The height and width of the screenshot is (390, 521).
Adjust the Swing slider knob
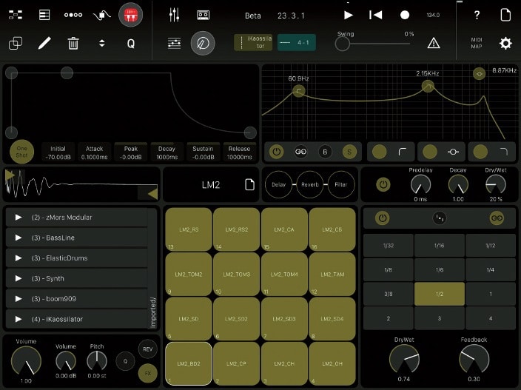coord(342,44)
